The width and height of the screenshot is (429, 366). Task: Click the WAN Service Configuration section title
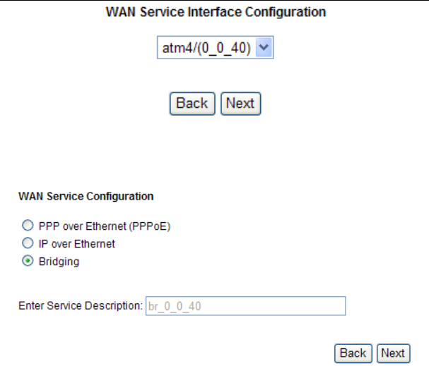click(x=86, y=195)
